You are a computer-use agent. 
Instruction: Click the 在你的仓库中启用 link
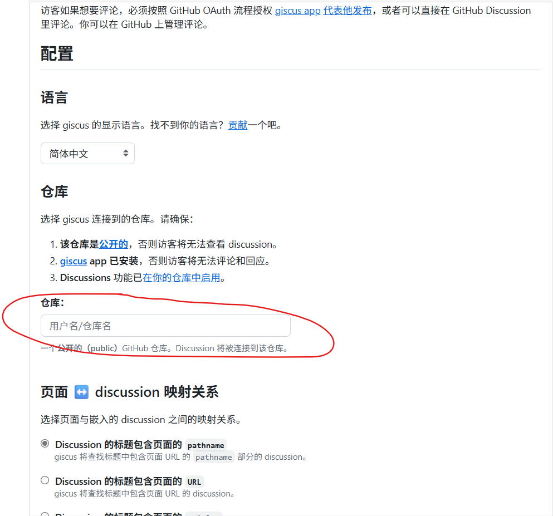tap(182, 278)
